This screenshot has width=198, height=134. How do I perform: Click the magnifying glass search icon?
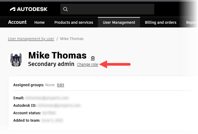tap(65, 9)
